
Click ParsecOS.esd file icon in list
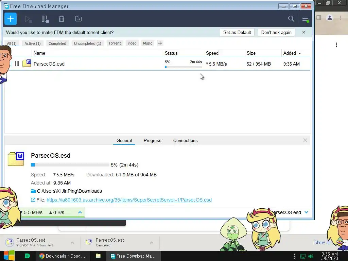(27, 64)
